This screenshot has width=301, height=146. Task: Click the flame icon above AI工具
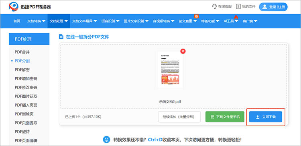tap(236, 17)
